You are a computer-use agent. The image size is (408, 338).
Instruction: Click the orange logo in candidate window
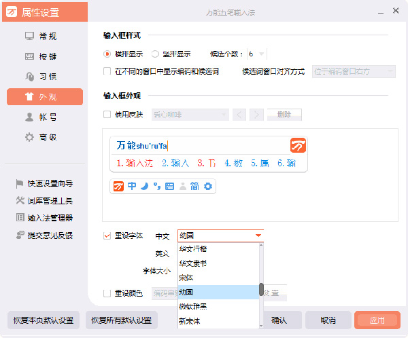coord(298,145)
